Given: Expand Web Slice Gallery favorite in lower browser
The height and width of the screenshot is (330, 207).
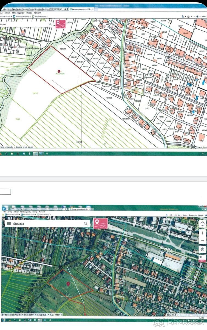Looking at the screenshot, I should point(44,215).
